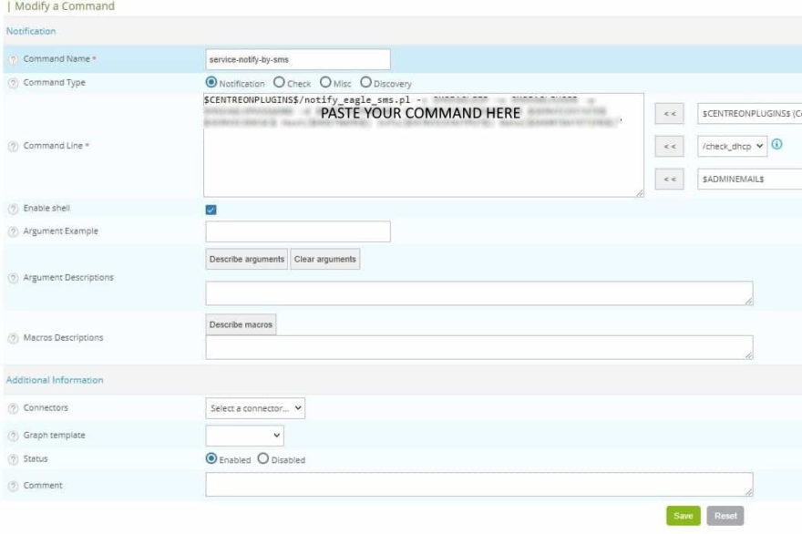The height and width of the screenshot is (534, 802).
Task: Insert $ADMINEMAIL$ macro with << button
Action: point(670,179)
